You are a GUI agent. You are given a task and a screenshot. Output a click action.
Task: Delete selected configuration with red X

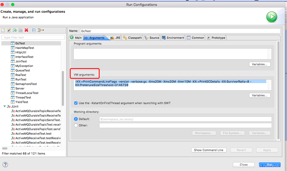tap(26, 30)
